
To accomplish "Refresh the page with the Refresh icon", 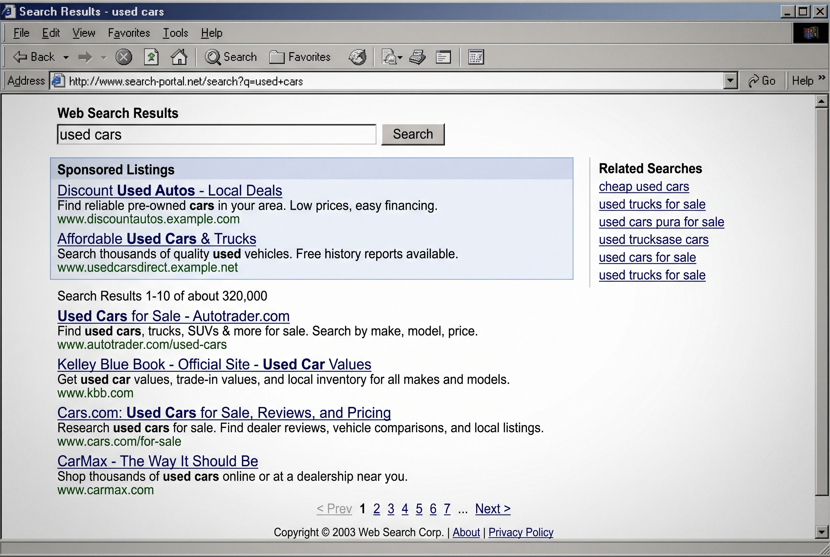I will click(x=151, y=57).
